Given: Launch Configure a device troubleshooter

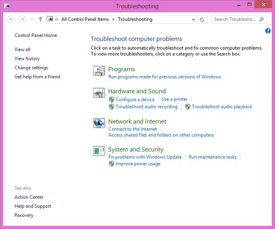Looking at the screenshot, I should tap(135, 100).
